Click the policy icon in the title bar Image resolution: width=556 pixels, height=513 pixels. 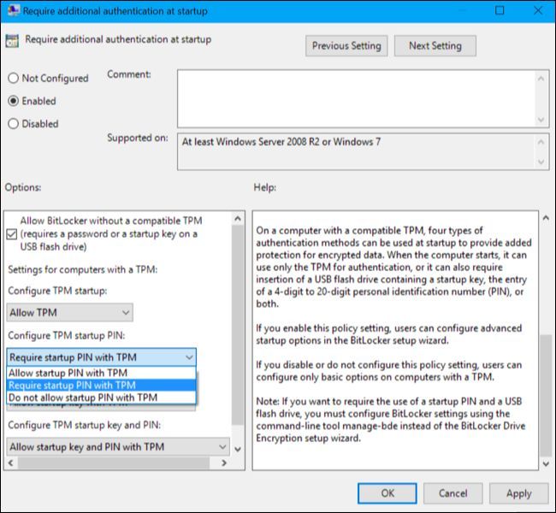tap(12, 11)
